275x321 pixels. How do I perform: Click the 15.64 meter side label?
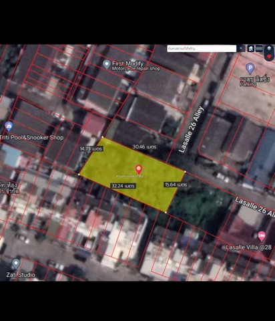(176, 185)
